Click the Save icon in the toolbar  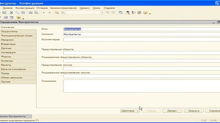(x=4, y=13)
